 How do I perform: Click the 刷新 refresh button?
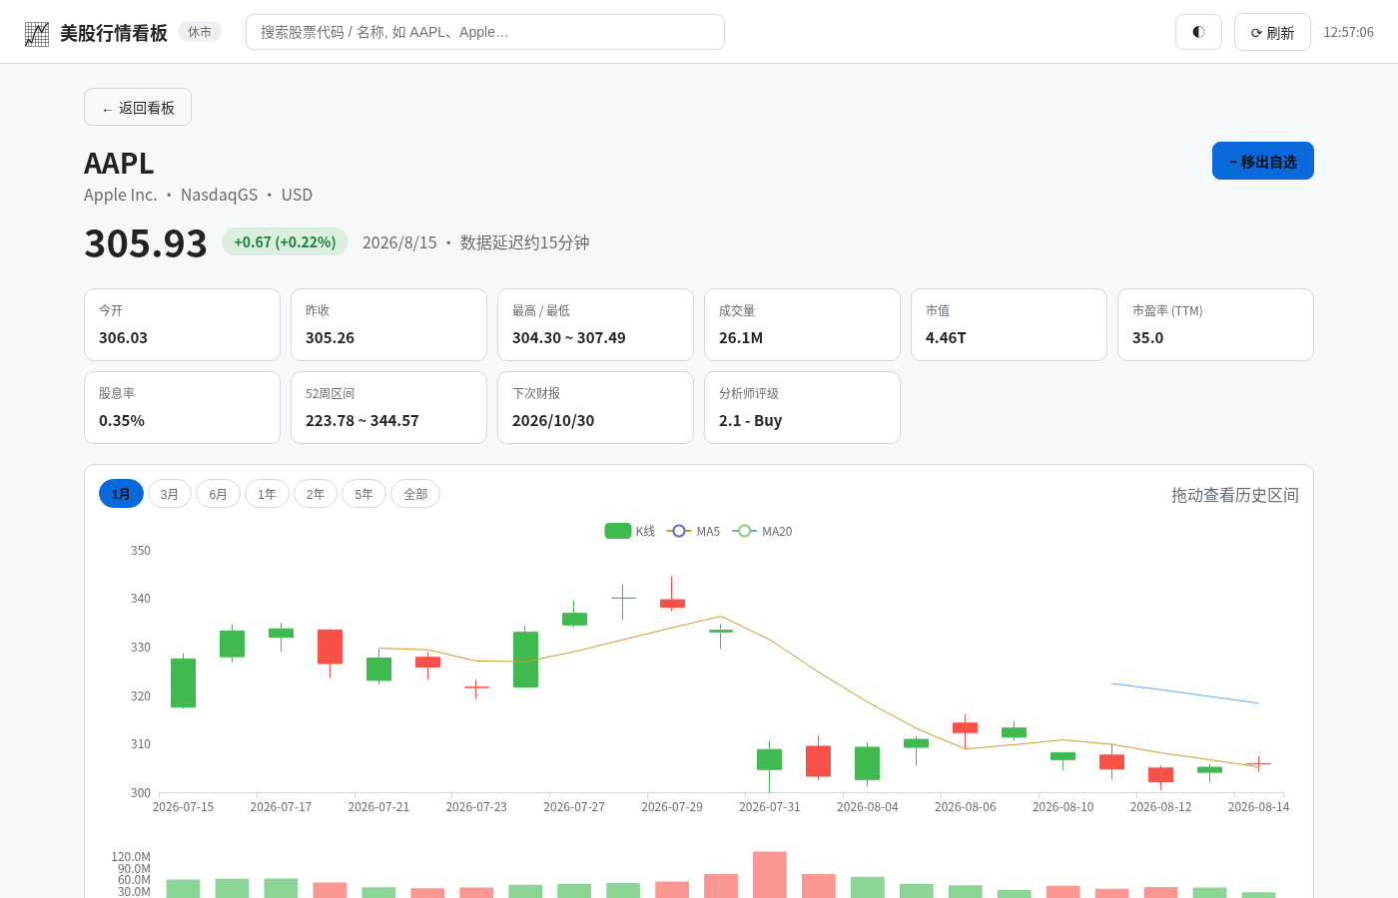1272,32
